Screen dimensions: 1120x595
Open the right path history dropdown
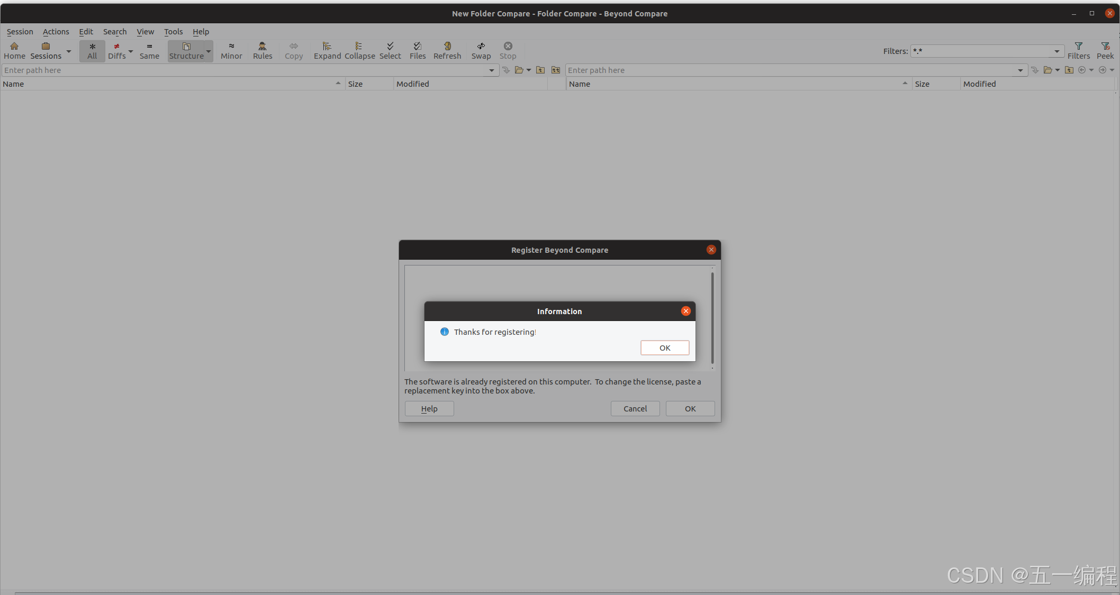[x=1020, y=70]
